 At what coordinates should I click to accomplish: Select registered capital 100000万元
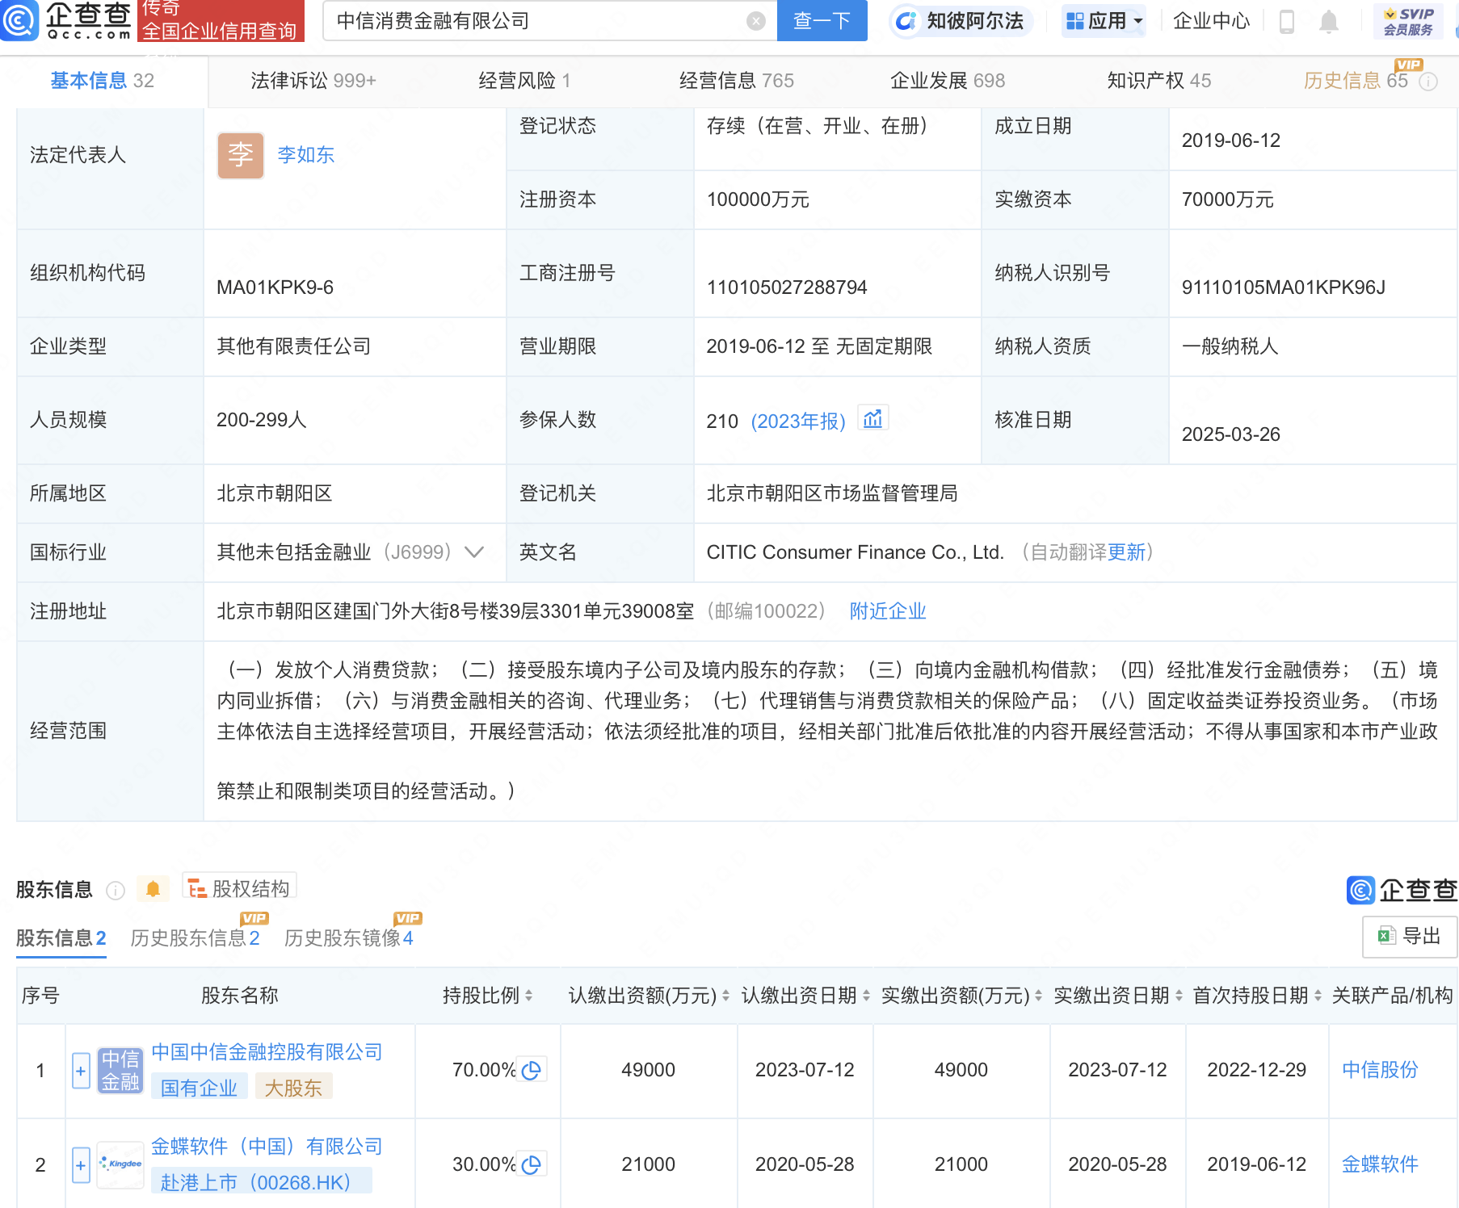tap(758, 199)
